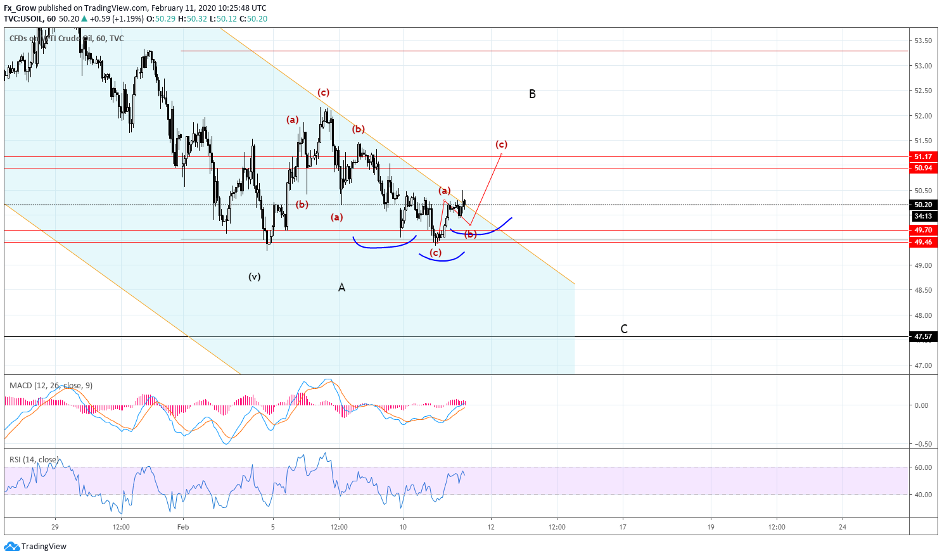Screen dimensions: 942x558
Task: Click the 24 date label on the time axis
Action: click(843, 527)
